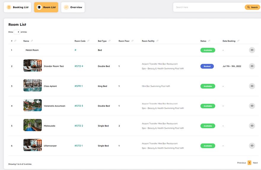Focus the Search here input field
The height and width of the screenshot is (170, 261).
pos(209,7)
